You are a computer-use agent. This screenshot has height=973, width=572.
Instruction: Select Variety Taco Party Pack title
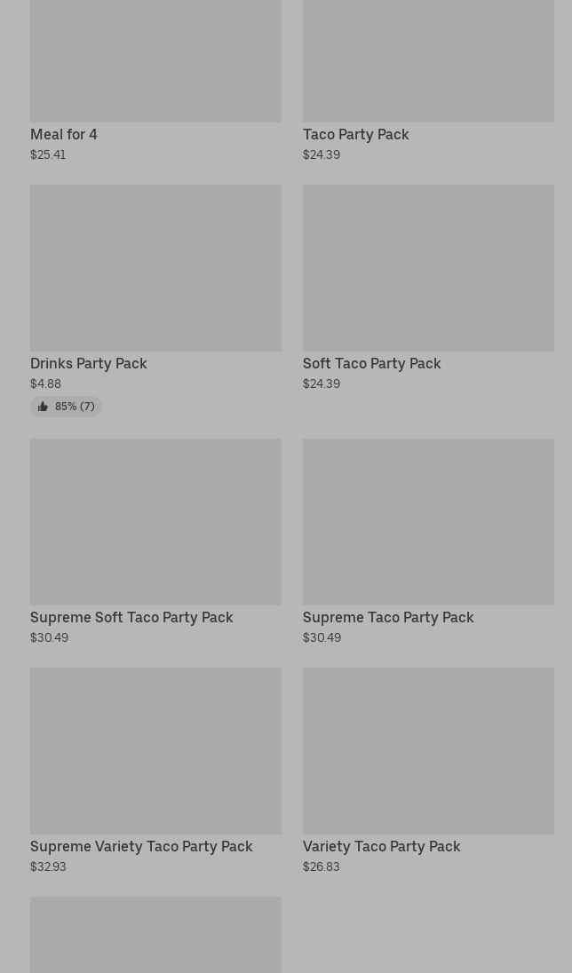point(382,846)
